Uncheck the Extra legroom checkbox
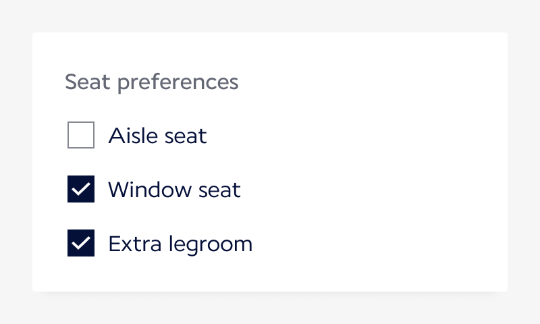Image resolution: width=540 pixels, height=324 pixels. (x=81, y=243)
